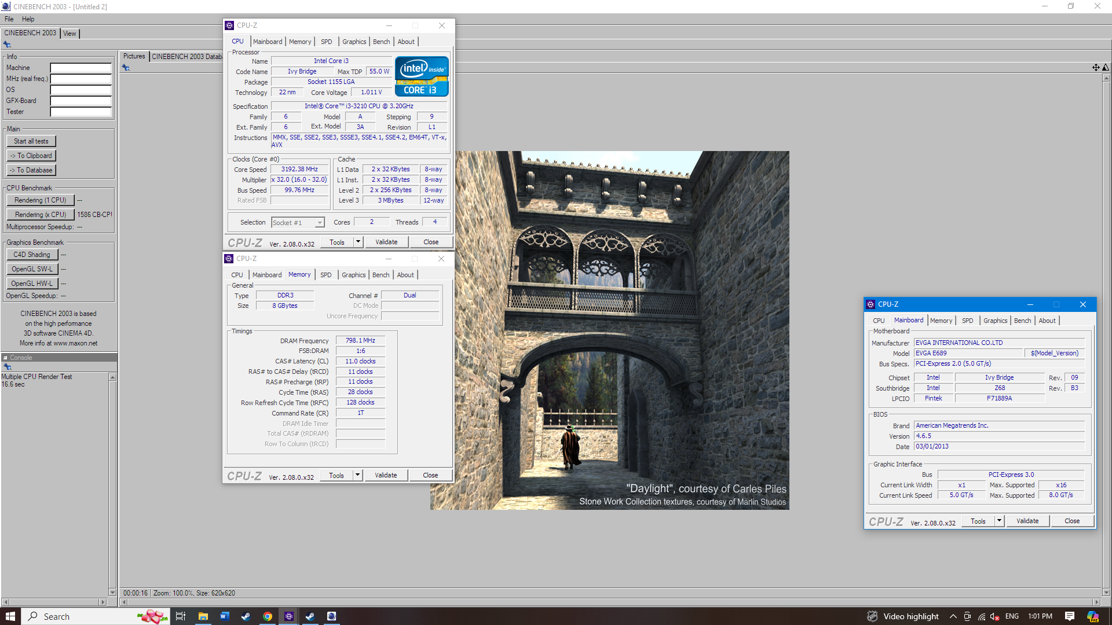
Task: Open Tools dropdown arrow in CPU tab window
Action: pos(358,242)
